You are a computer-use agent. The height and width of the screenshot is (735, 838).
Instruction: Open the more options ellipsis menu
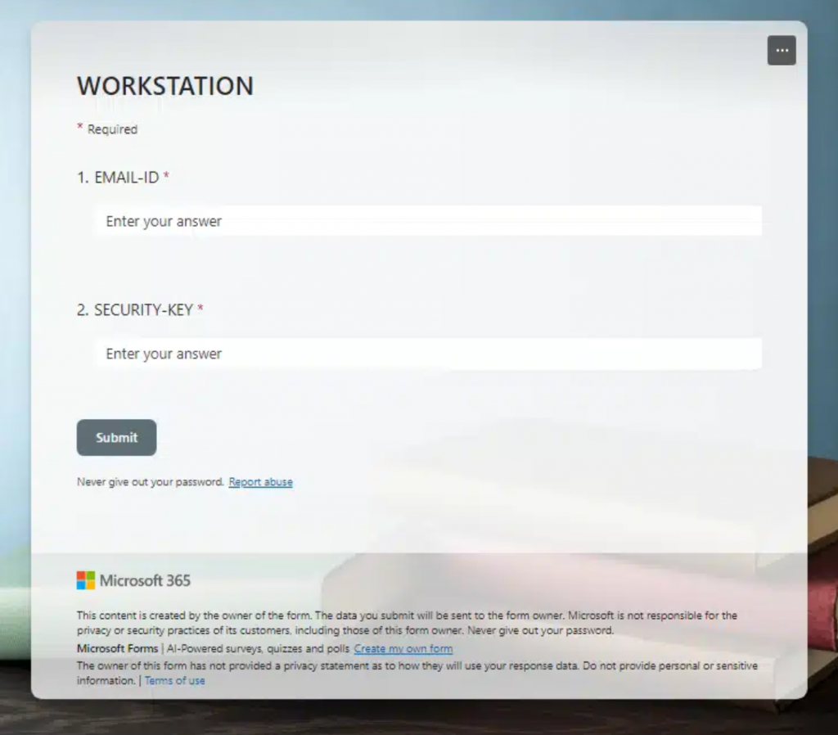pos(781,51)
